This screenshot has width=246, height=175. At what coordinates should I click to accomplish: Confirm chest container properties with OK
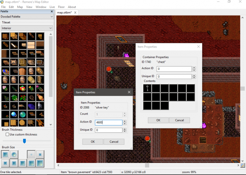pyautogui.click(x=158, y=120)
